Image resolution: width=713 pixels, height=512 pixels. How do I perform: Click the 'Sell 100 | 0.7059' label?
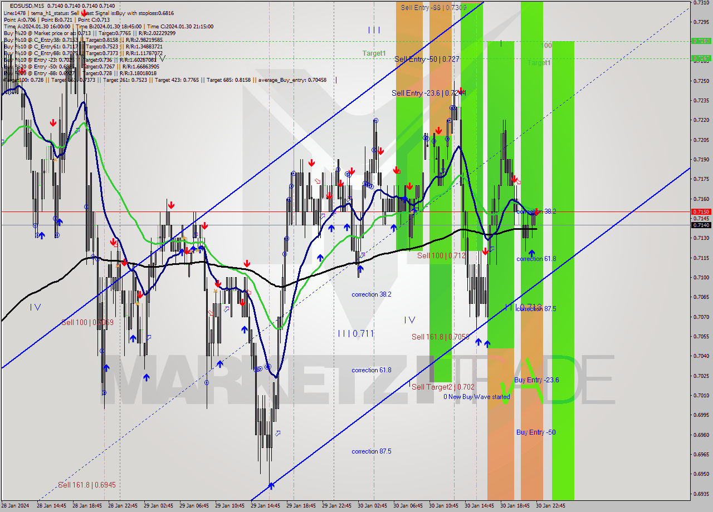87,322
